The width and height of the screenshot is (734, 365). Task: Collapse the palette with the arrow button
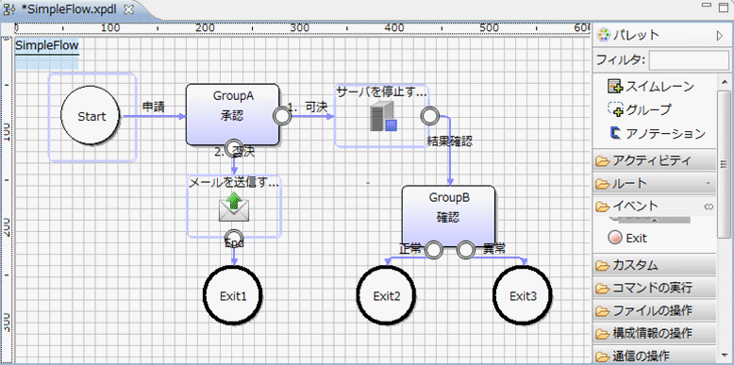tap(720, 36)
